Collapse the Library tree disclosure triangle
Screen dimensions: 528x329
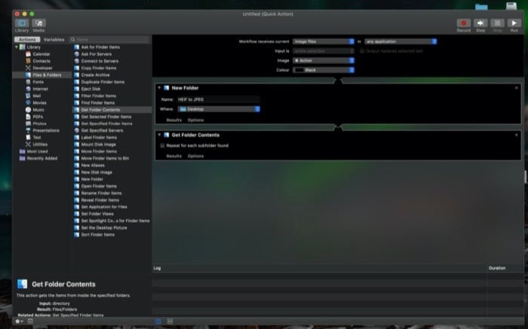pos(16,47)
